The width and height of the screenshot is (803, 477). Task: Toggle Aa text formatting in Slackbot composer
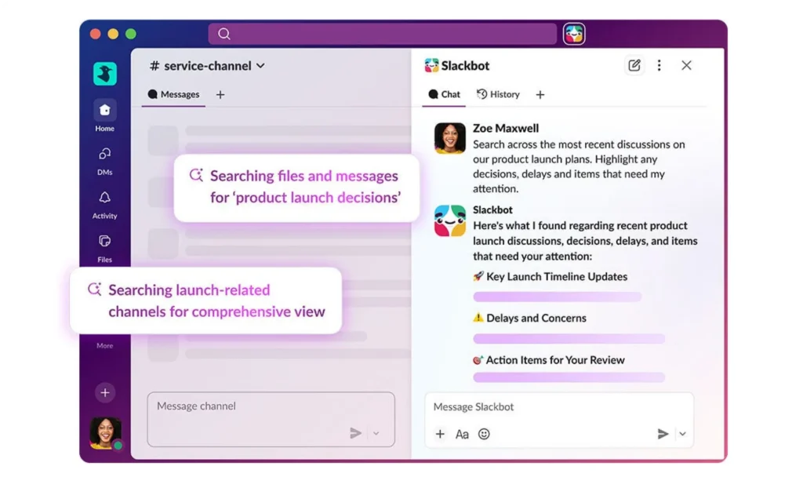pos(462,435)
